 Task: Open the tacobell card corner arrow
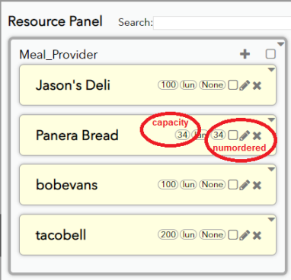(x=271, y=219)
